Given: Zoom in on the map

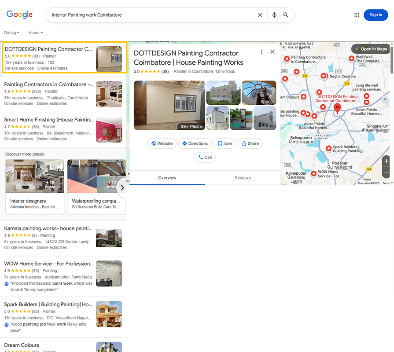Looking at the screenshot, I should pyautogui.click(x=386, y=161).
